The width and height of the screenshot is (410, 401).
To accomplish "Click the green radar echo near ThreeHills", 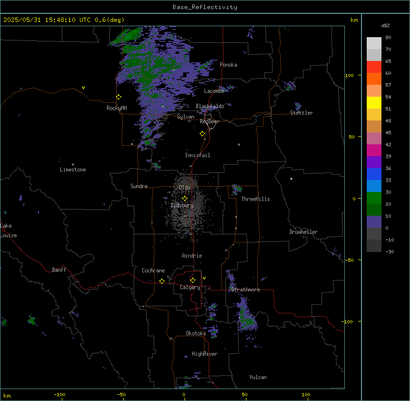I will (x=237, y=190).
